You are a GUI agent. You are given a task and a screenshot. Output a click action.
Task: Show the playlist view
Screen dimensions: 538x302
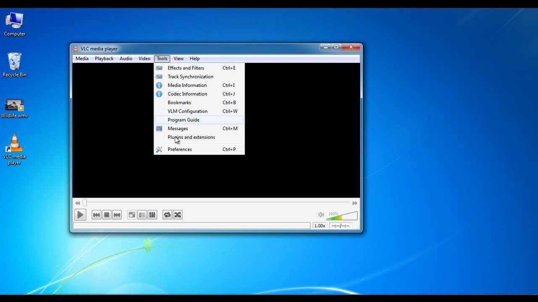coord(142,214)
